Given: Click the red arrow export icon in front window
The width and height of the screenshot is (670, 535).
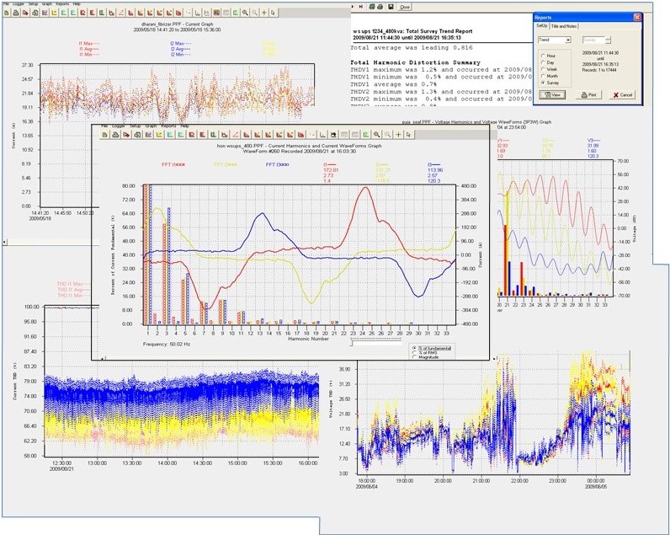Looking at the screenshot, I should [126, 135].
